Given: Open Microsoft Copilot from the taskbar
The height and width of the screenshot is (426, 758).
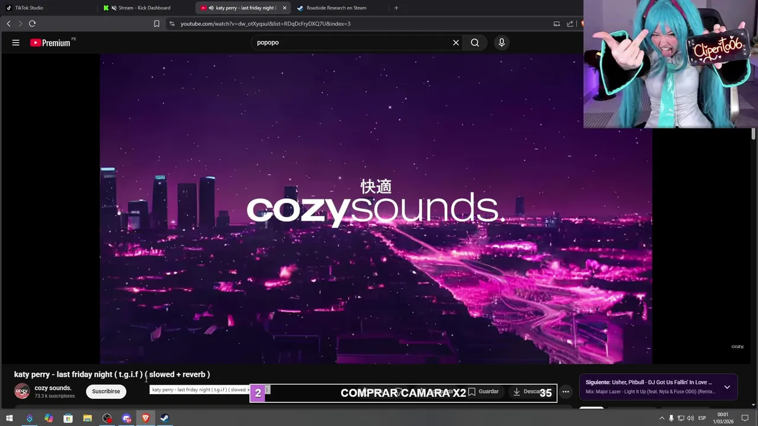Looking at the screenshot, I should pos(49,418).
